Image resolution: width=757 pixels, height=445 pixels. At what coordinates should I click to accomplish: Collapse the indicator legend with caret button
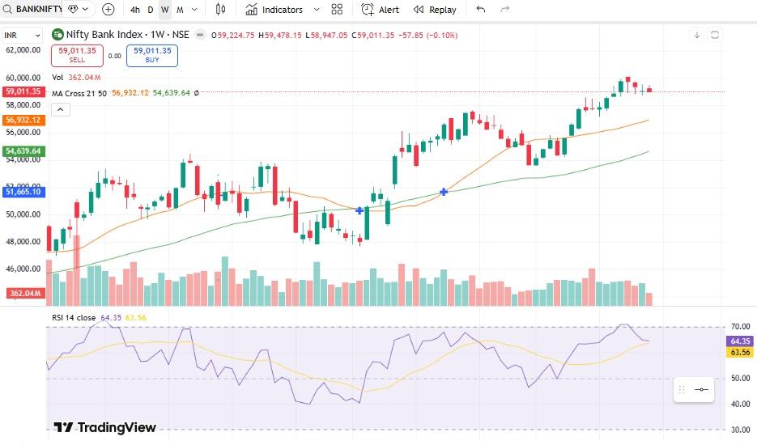click(x=61, y=109)
